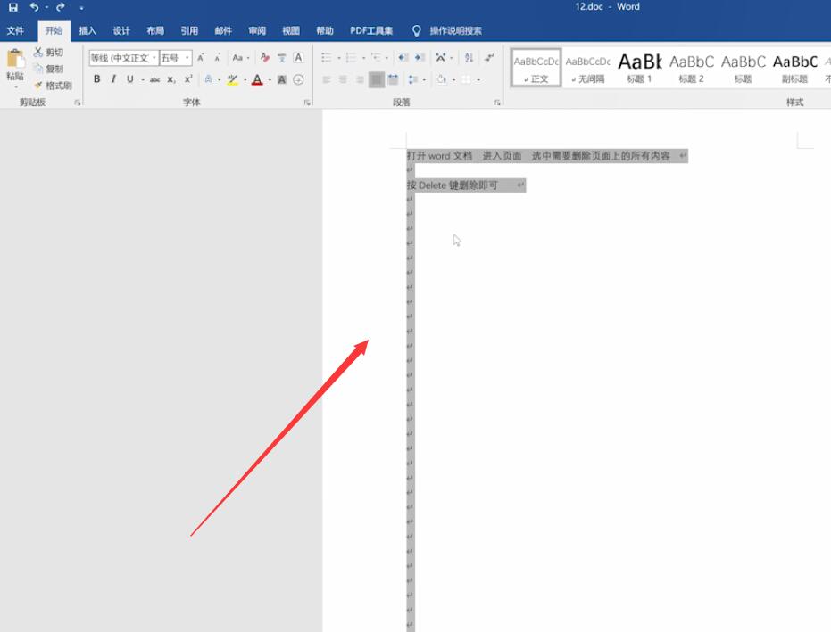
Task: Click the Clear Formatting icon
Action: (265, 58)
